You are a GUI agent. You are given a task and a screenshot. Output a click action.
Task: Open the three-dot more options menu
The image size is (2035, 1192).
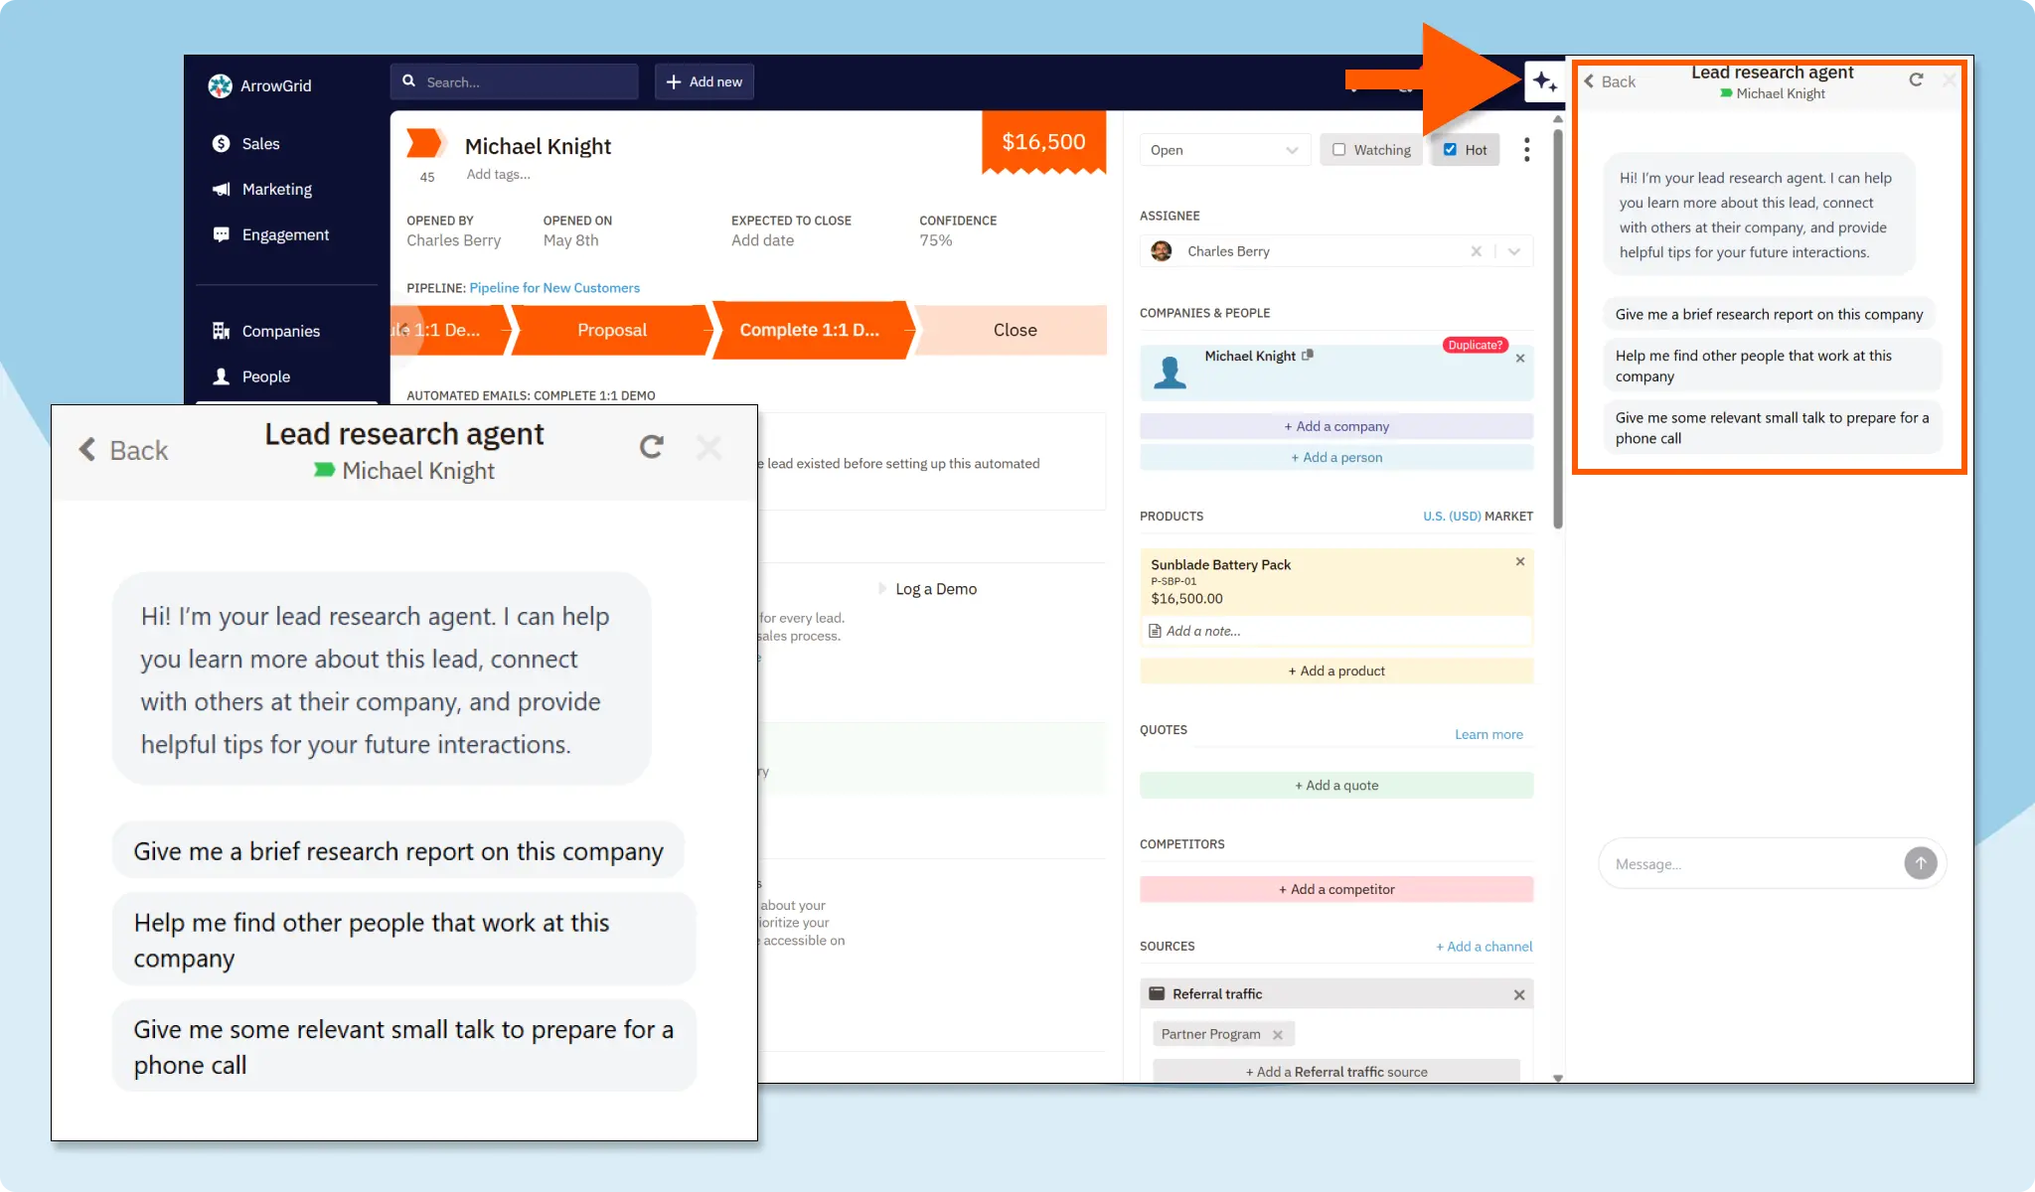1526,150
